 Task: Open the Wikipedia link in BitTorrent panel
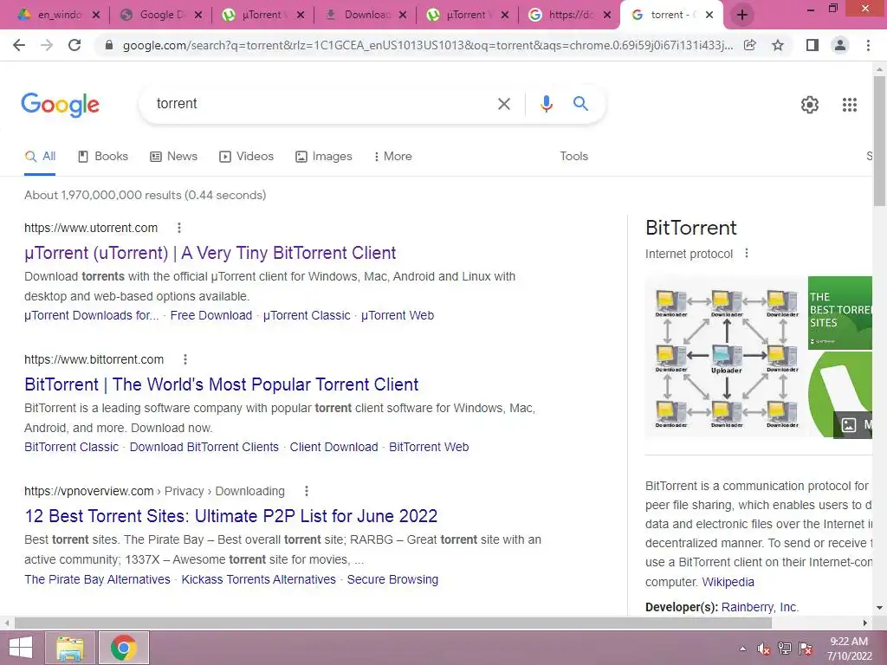(728, 582)
